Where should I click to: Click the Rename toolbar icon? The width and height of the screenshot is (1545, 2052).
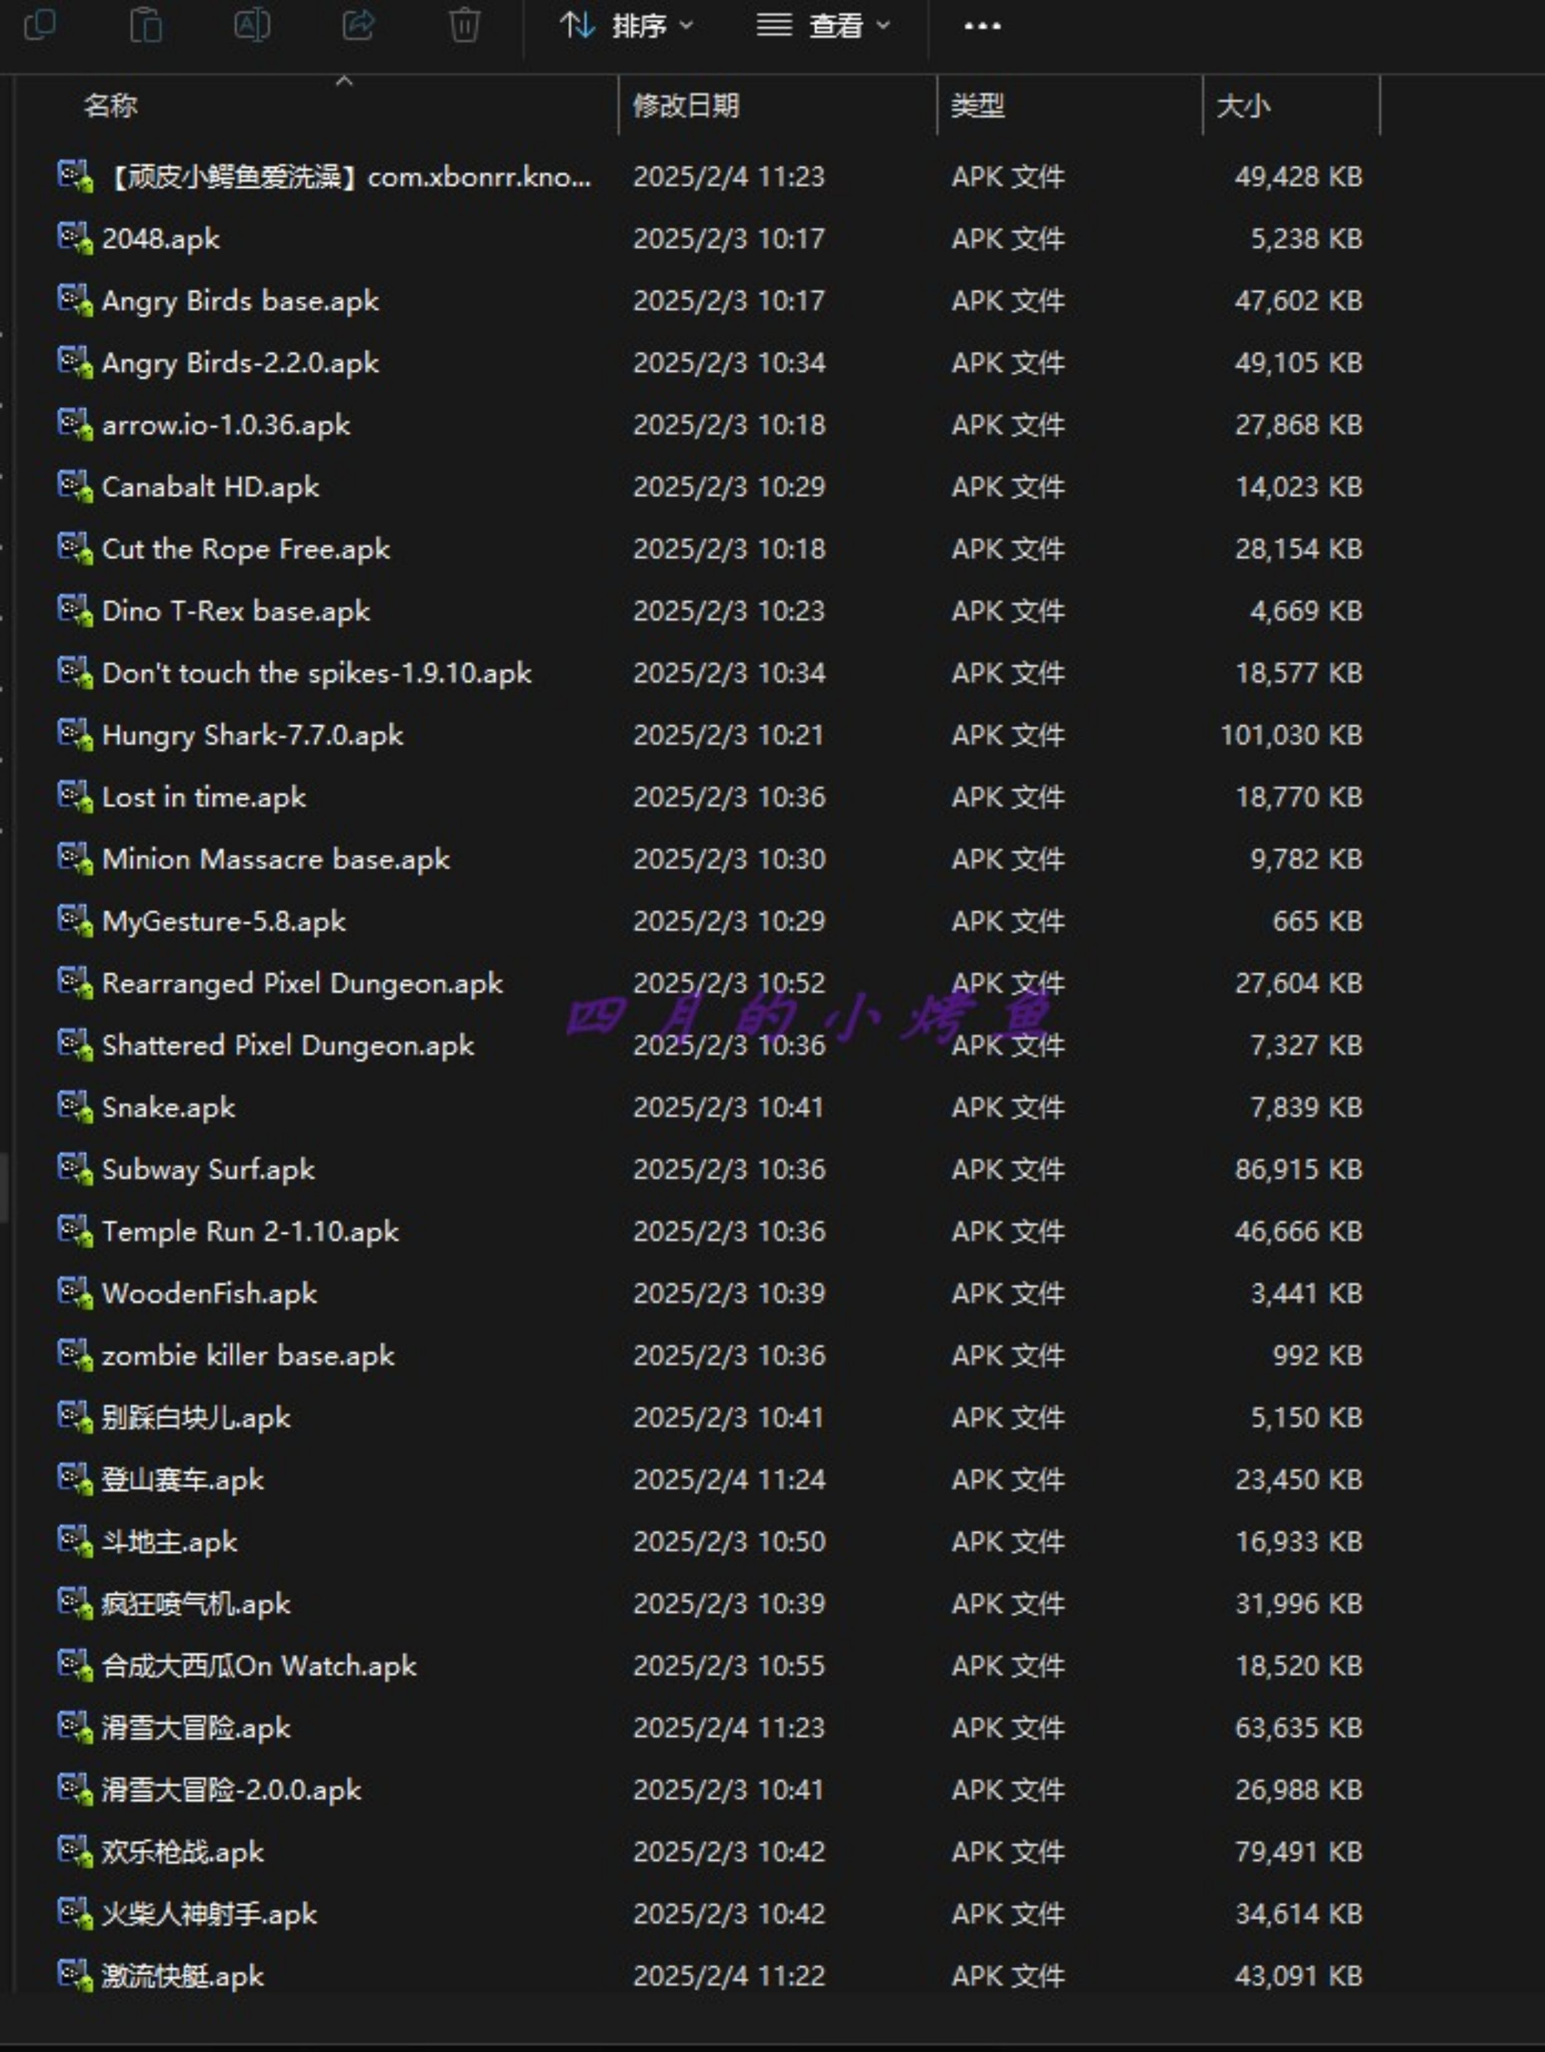pyautogui.click(x=251, y=25)
